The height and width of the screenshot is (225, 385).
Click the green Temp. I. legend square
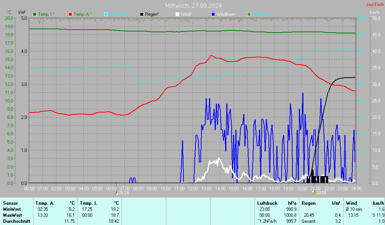[x=35, y=15]
